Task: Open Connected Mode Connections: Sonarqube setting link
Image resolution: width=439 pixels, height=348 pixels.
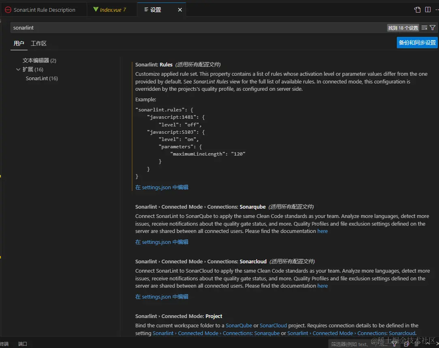Action: (216, 333)
